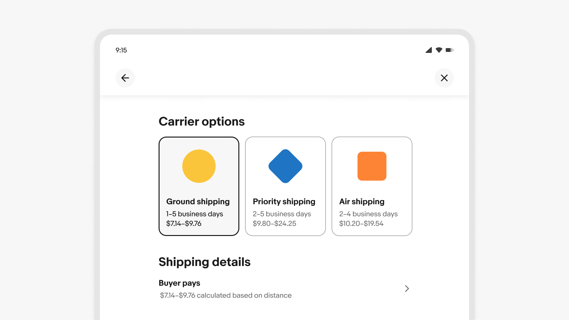The width and height of the screenshot is (569, 320).
Task: Click the blue diamond carrier icon
Action: click(x=285, y=166)
